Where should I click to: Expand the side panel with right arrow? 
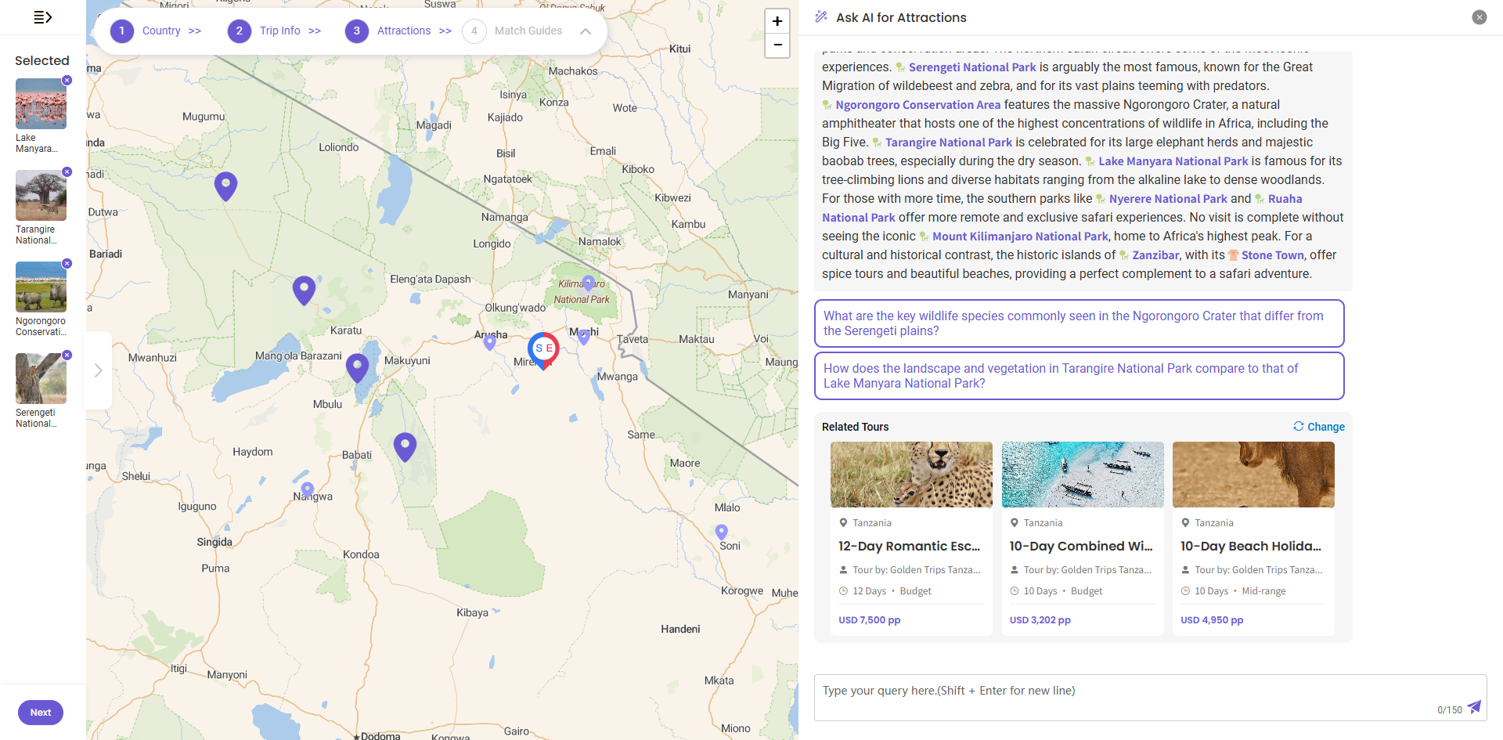98,370
